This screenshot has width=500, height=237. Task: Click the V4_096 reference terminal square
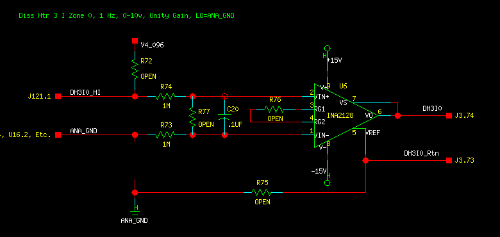pyautogui.click(x=135, y=41)
